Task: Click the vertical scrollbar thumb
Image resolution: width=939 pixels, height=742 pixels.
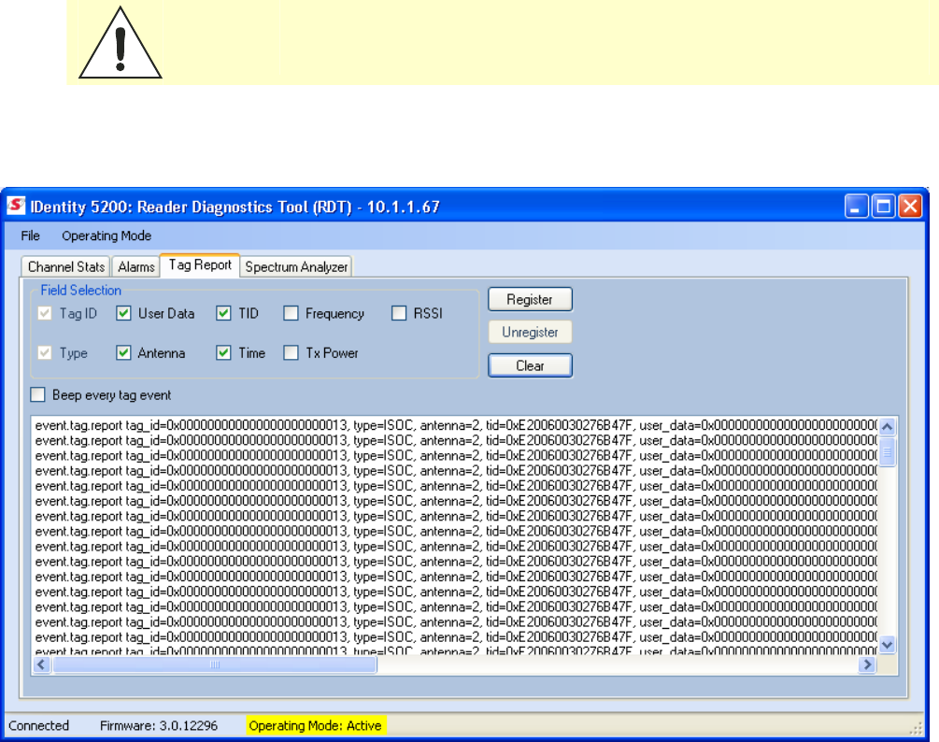Action: point(888,452)
